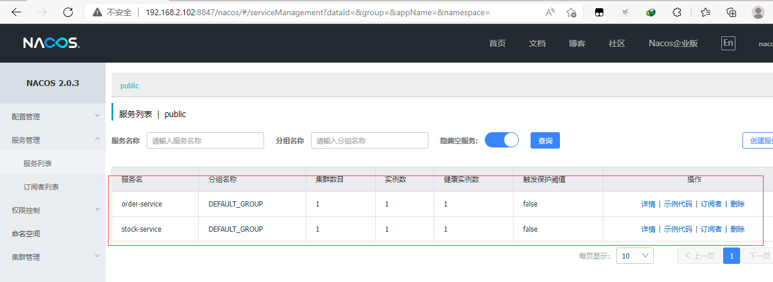This screenshot has width=773, height=282.
Task: Open browser collections icon
Action: (731, 12)
